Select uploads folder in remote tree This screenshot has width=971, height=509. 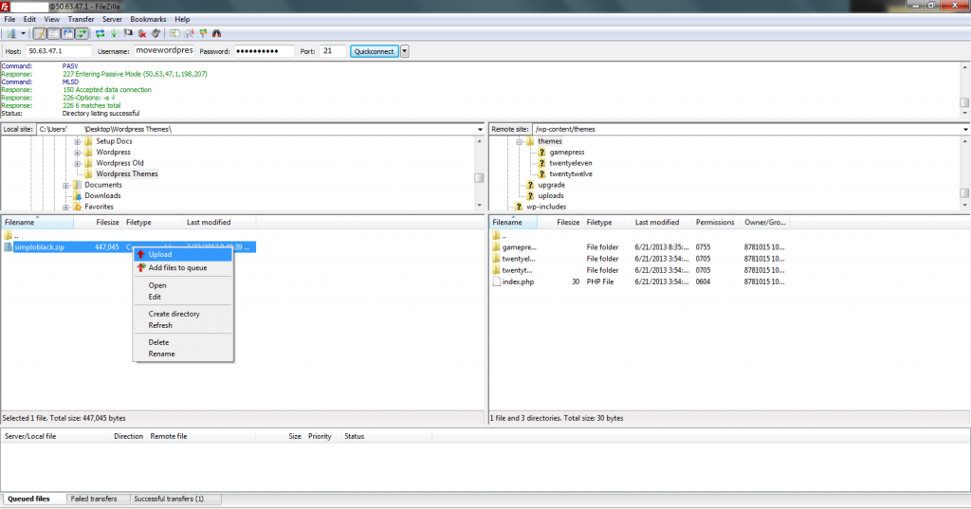551,195
